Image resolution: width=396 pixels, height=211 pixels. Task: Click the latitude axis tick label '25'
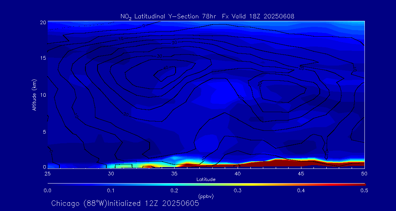(47, 173)
